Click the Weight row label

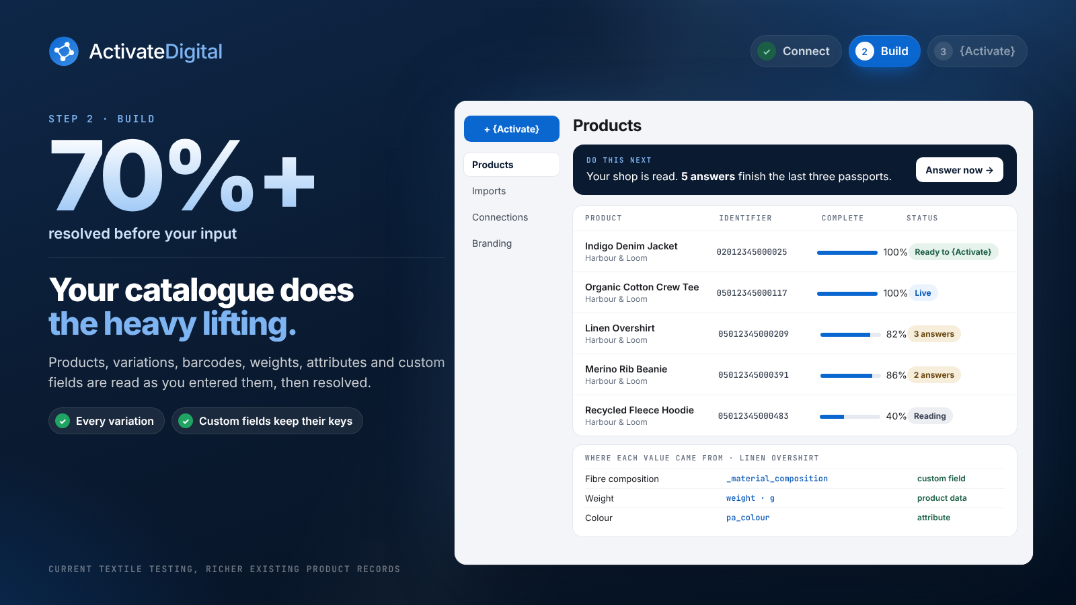pyautogui.click(x=599, y=499)
